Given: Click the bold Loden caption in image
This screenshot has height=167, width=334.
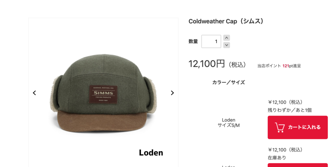Looking at the screenshot, I should click(x=151, y=153).
